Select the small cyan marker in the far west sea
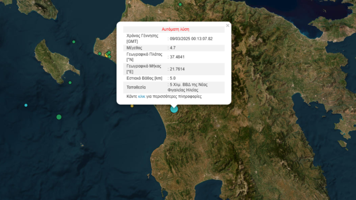 tap(26, 105)
